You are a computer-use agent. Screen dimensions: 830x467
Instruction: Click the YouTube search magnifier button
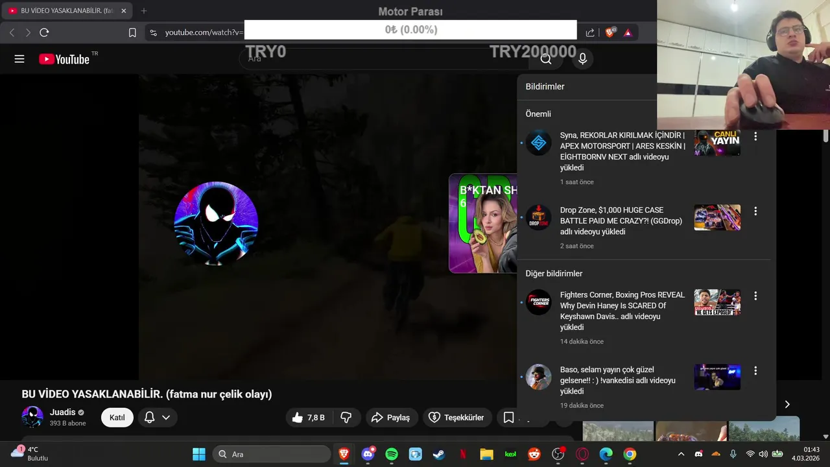point(546,59)
